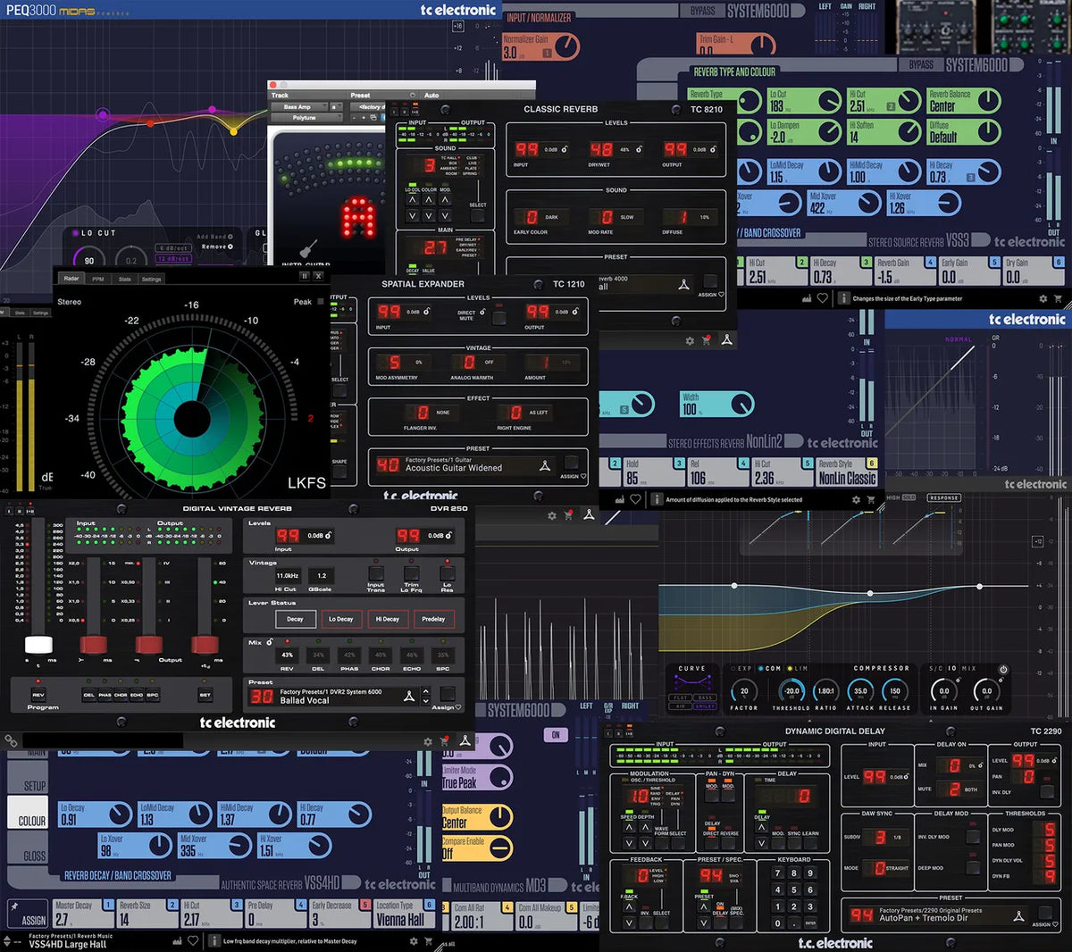Viewport: 1072px width, 952px height.
Task: Open the shopping cart icon on VSS4HD bottom bar
Action: pos(427,939)
